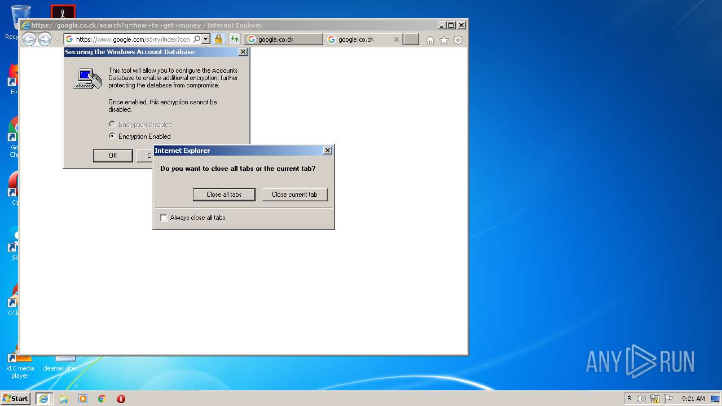Open the network tray icon

(655, 399)
